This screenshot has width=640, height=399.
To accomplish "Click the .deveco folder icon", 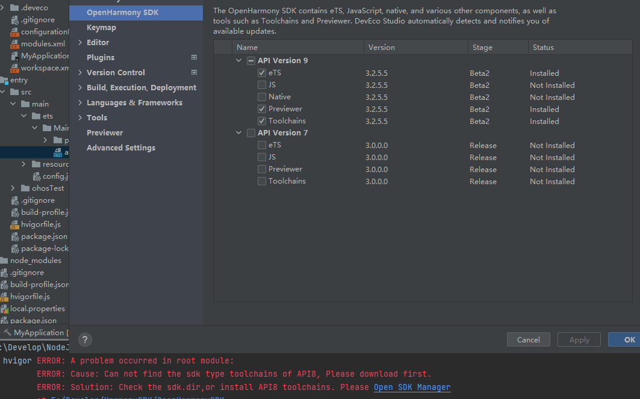I will [14, 8].
